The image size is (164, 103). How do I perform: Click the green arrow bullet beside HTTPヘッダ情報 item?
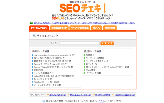(x=85, y=73)
